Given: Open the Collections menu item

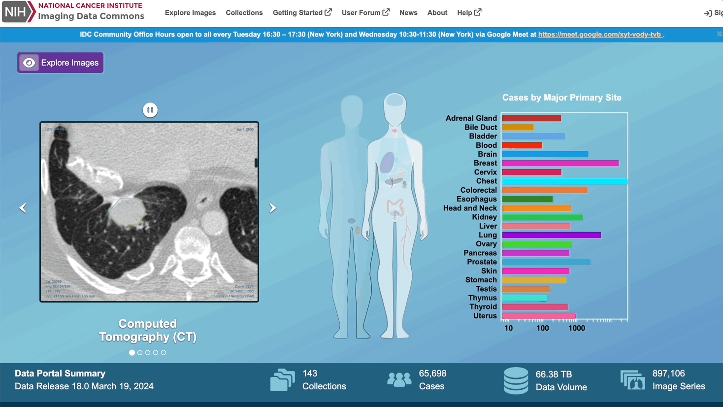Looking at the screenshot, I should tap(244, 13).
